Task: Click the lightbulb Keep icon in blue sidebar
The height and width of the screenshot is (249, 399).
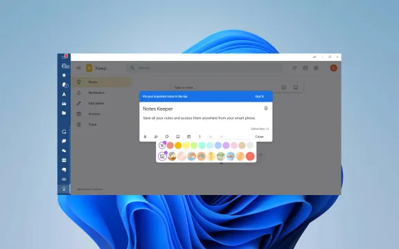Action: coord(64,189)
